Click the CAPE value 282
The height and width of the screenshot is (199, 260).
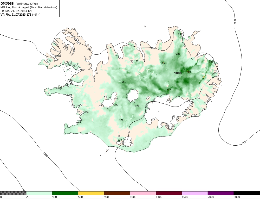point(178,54)
